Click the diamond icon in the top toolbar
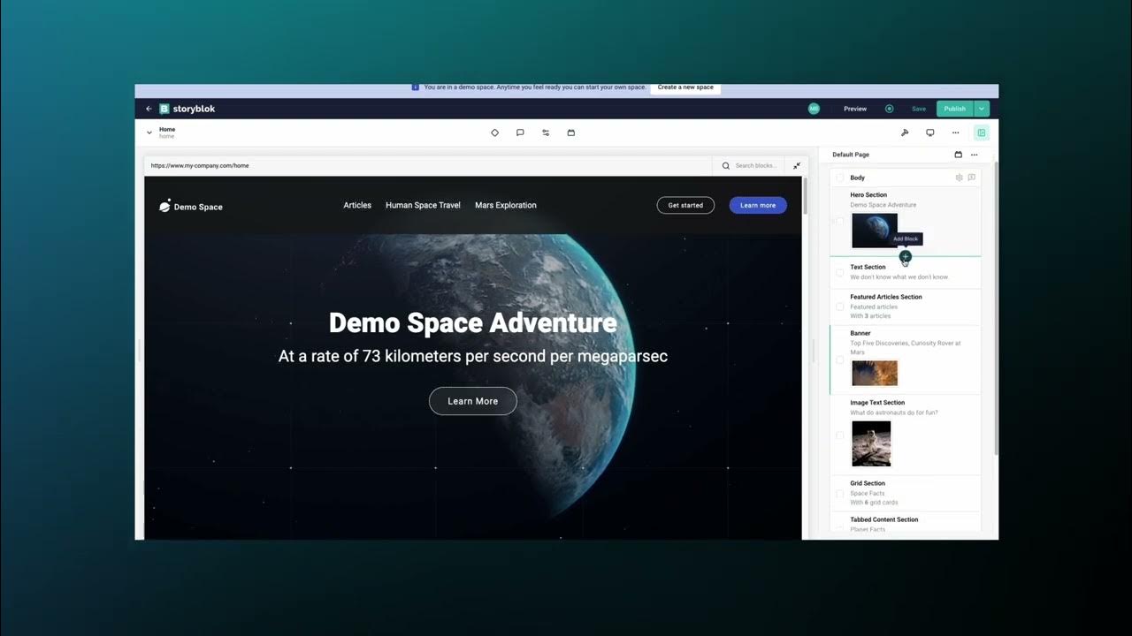 point(494,132)
